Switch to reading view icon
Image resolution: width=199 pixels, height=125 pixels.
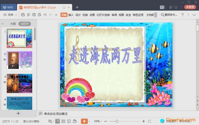[69, 121]
